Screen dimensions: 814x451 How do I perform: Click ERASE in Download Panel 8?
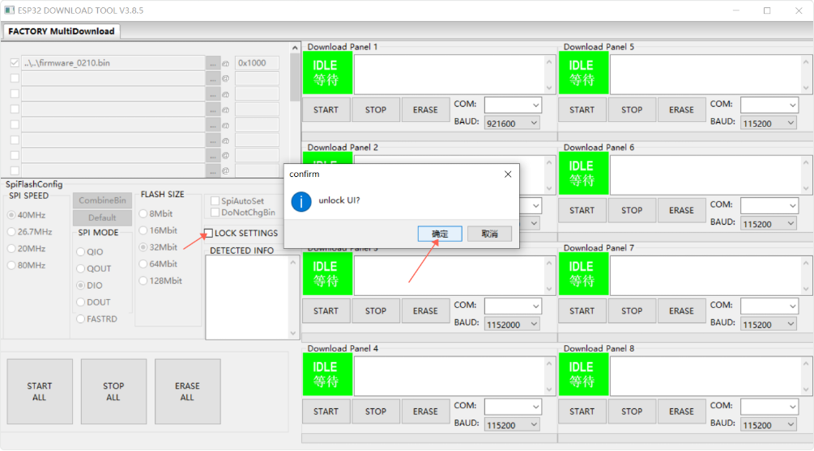tap(682, 411)
